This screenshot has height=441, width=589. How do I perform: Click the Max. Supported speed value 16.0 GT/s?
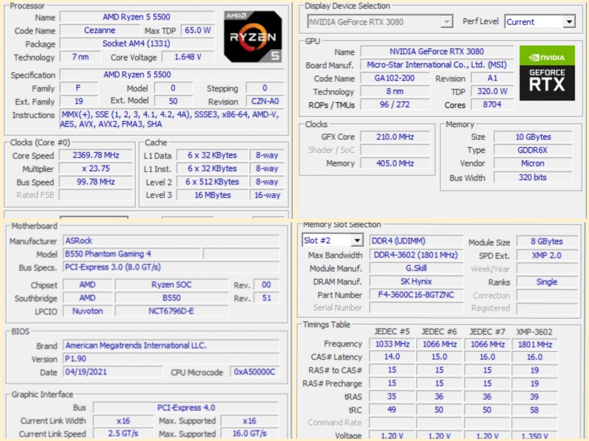[250, 434]
